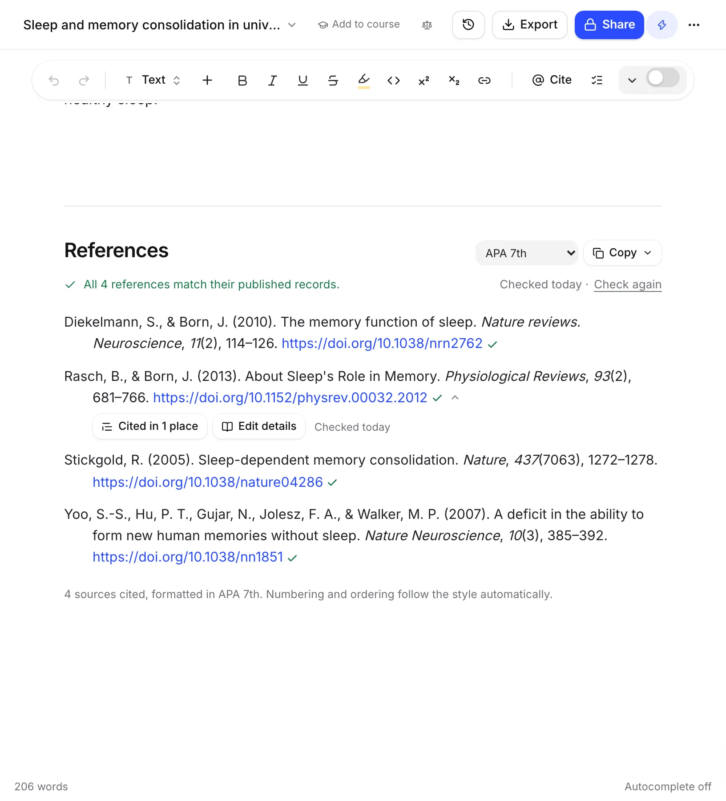Open the Copy references dropdown
This screenshot has width=726, height=801.
(623, 253)
